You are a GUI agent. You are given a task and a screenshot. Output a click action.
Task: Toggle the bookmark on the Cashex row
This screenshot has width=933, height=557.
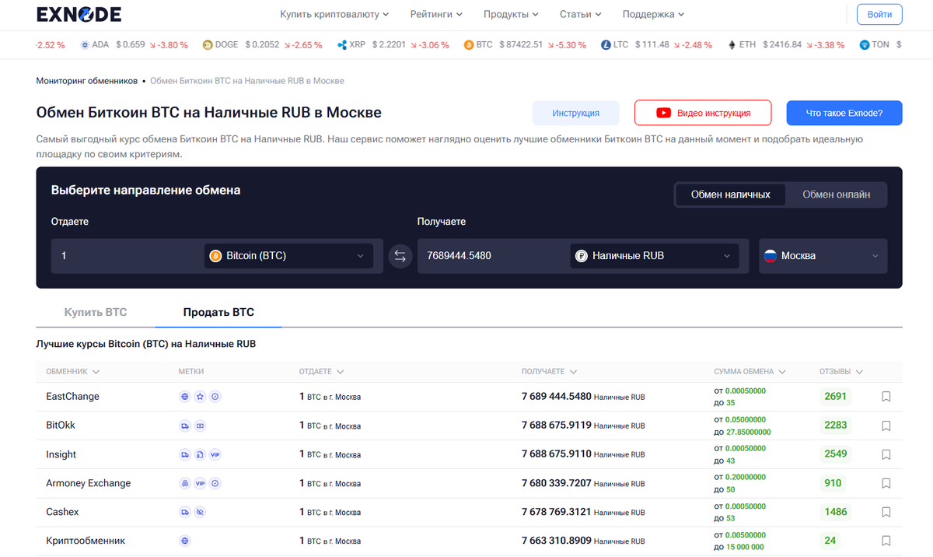click(886, 512)
